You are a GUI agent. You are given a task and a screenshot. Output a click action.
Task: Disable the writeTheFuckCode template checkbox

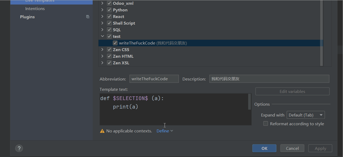point(115,43)
